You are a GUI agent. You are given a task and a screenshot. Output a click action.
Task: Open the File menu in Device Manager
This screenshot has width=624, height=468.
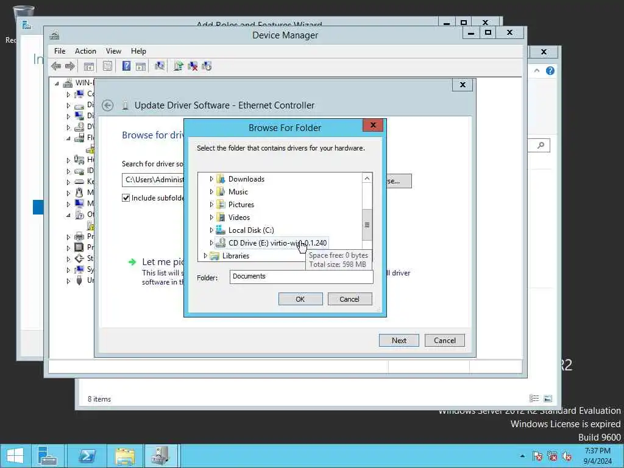click(x=60, y=51)
